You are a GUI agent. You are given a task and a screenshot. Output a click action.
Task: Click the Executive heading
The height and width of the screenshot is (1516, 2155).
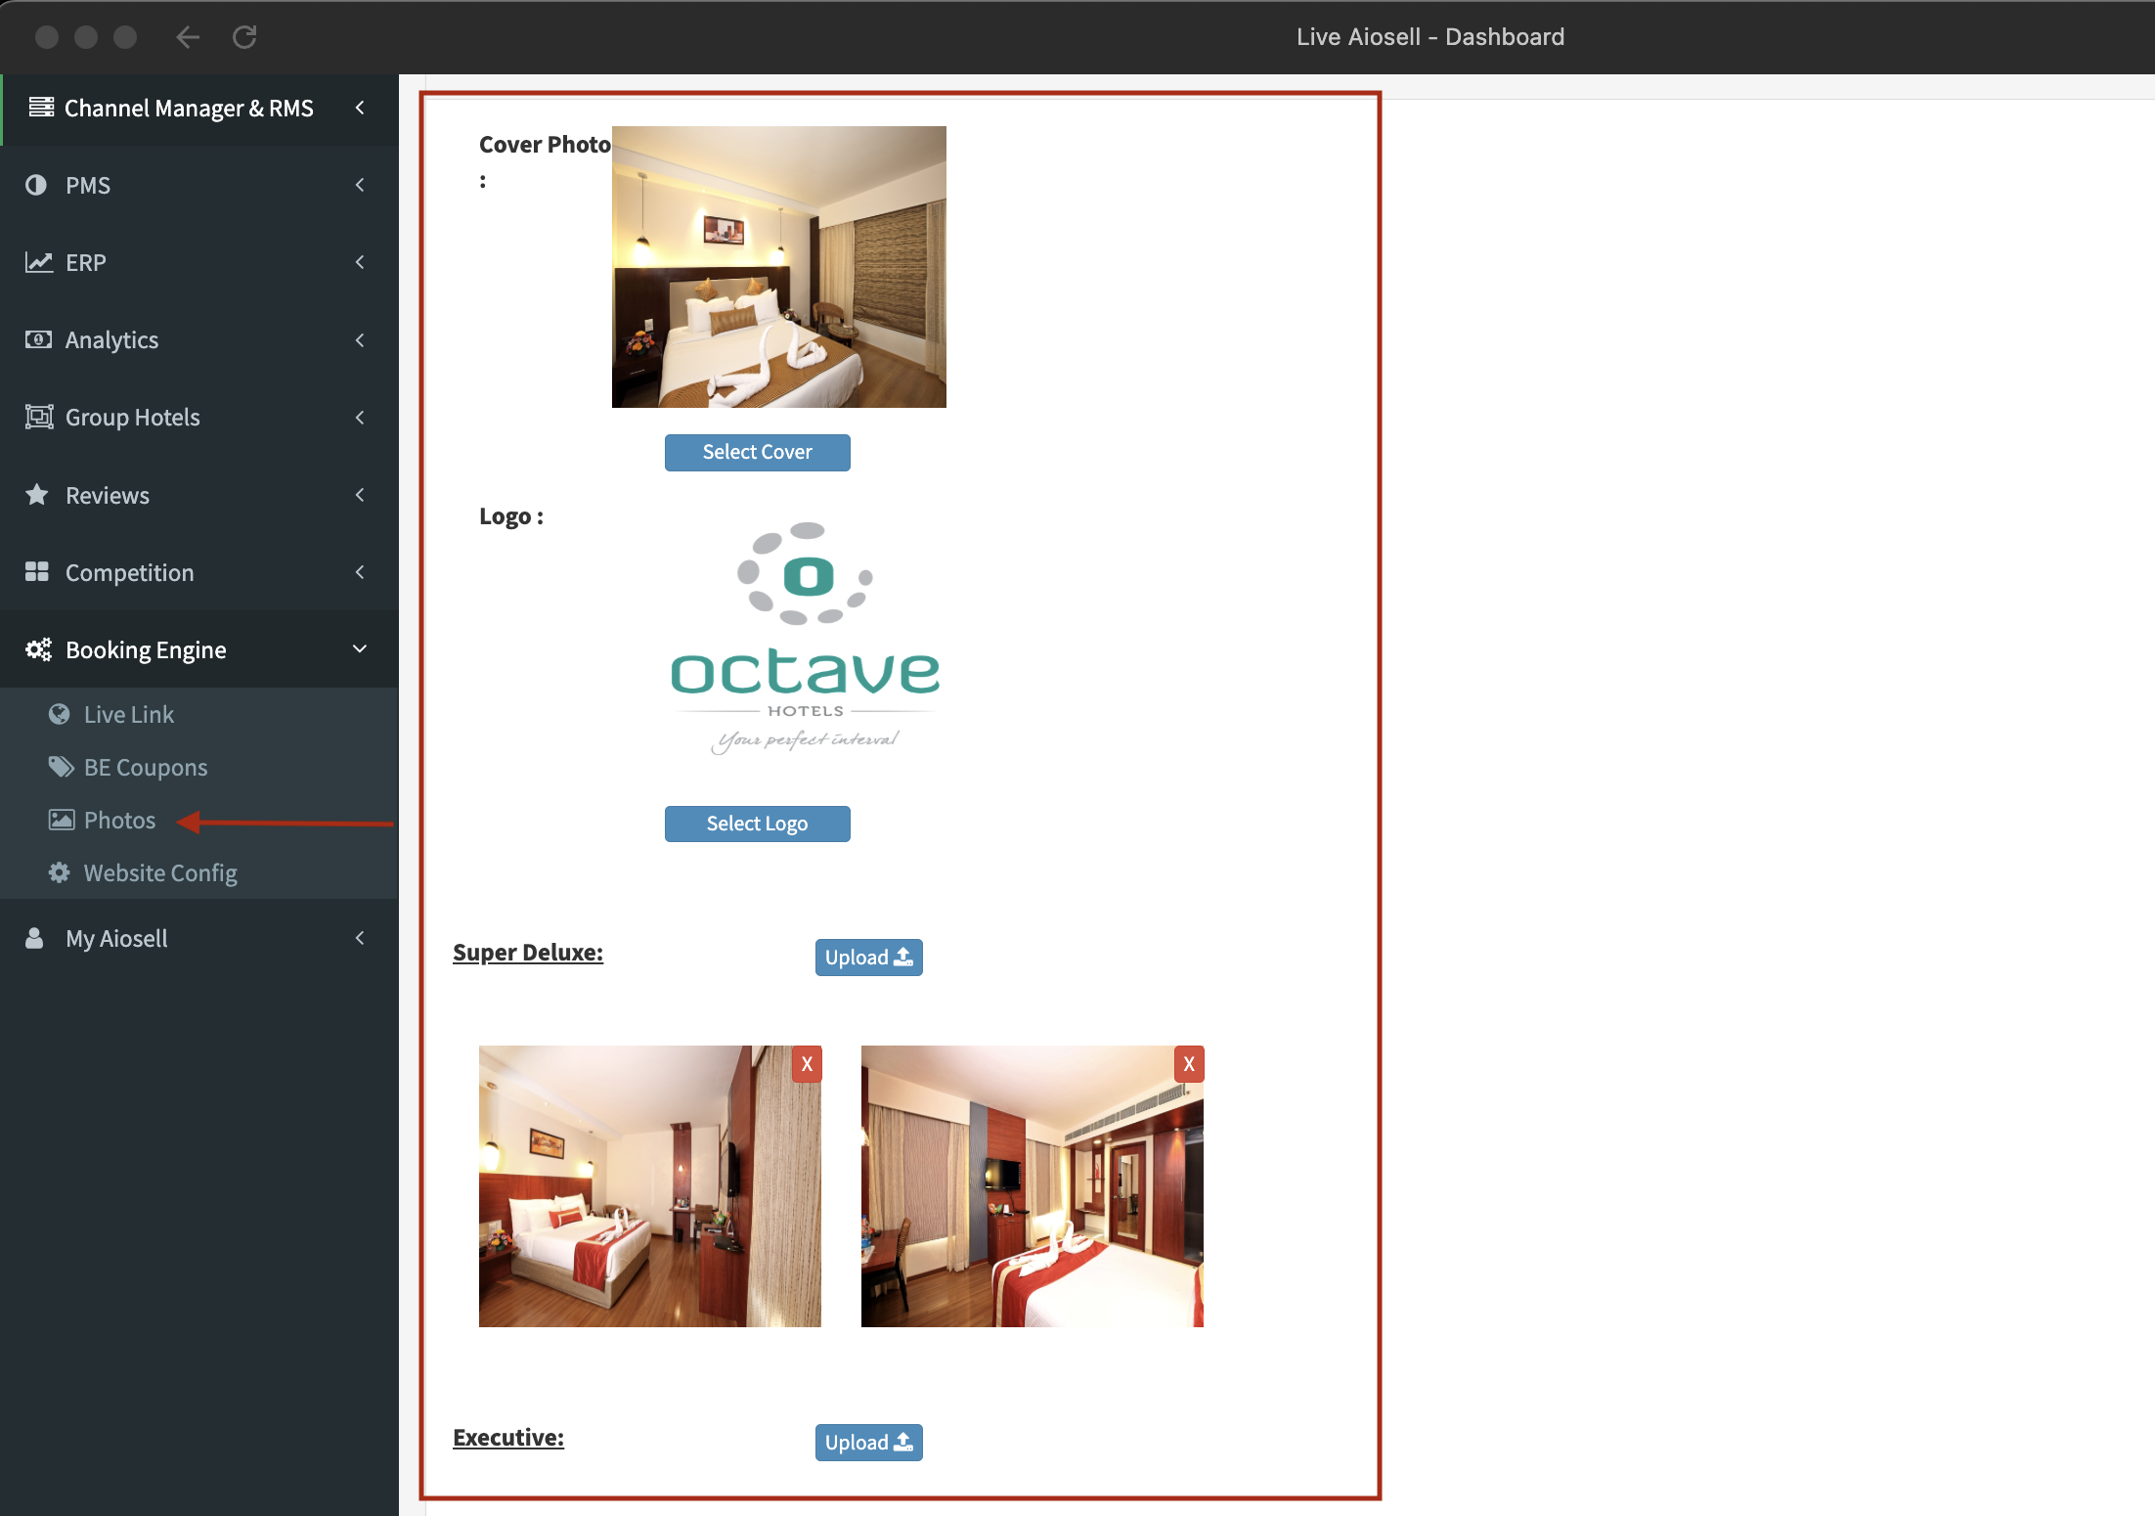click(x=508, y=1438)
